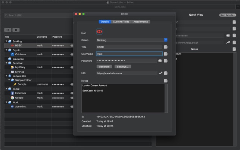This screenshot has width=240, height=150.
Task: Collapse the Personal group
Action: click(x=6, y=63)
